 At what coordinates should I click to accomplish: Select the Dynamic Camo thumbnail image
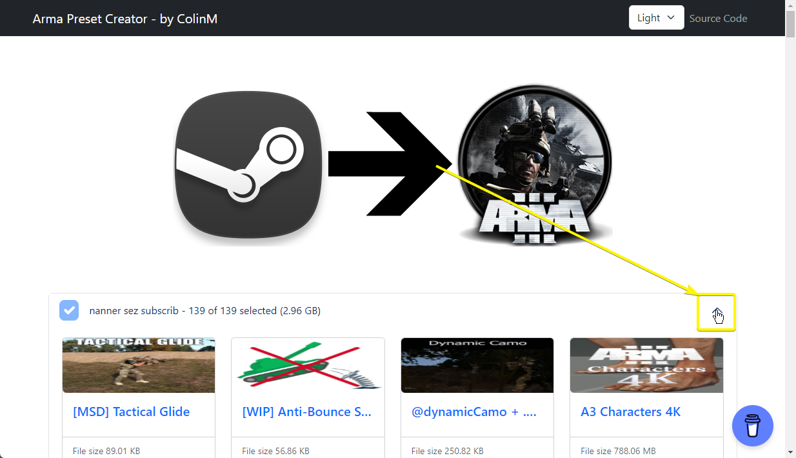coord(477,365)
